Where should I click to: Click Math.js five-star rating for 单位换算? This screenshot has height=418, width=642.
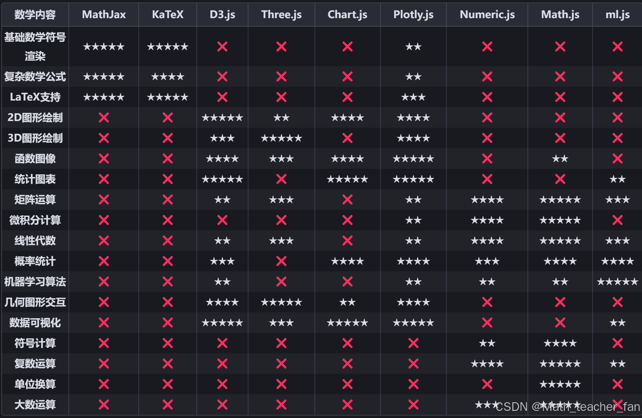coord(560,384)
